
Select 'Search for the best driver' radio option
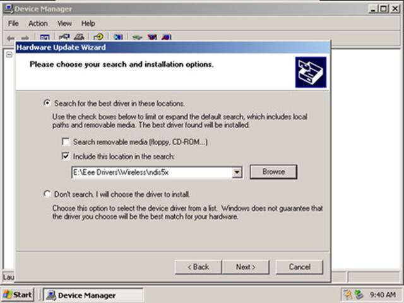click(x=47, y=103)
